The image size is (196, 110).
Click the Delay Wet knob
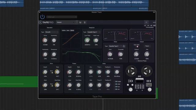91,85
